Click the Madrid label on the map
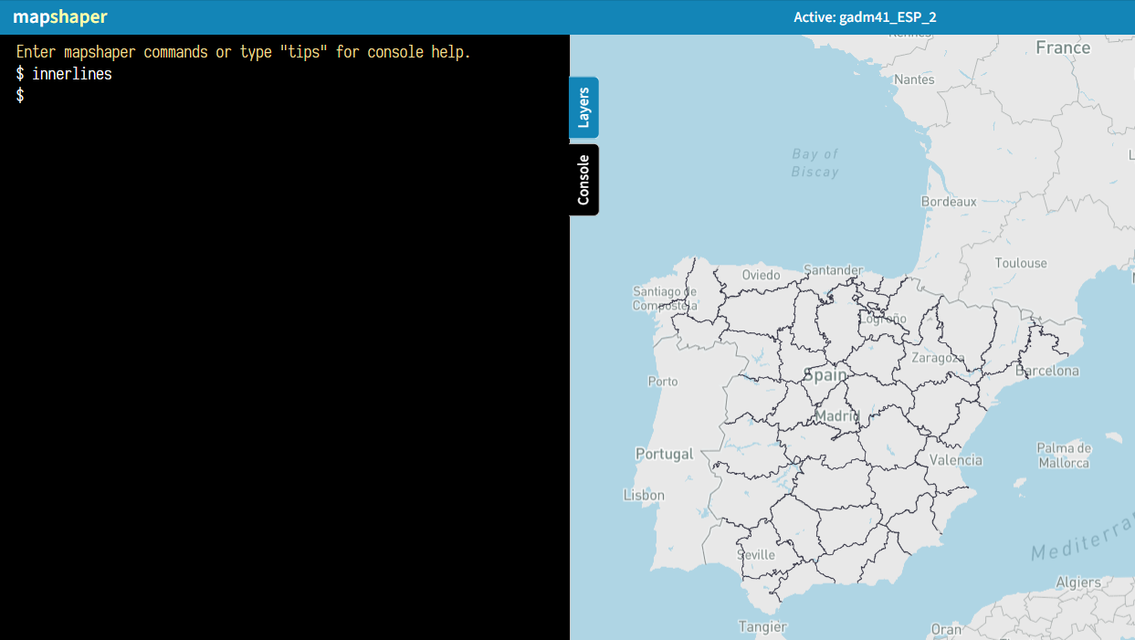Viewport: 1135px width, 640px height. pyautogui.click(x=837, y=416)
